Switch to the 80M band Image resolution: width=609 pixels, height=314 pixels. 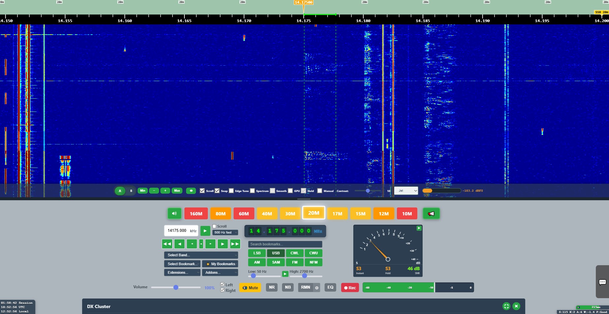tap(220, 214)
